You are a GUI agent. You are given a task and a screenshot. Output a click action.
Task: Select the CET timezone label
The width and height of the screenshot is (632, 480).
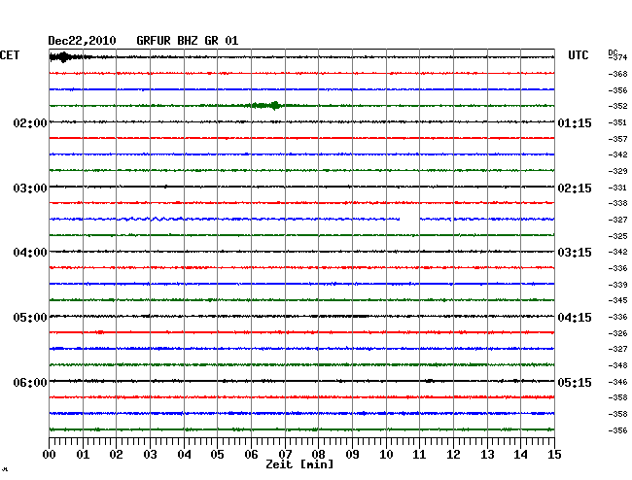point(10,55)
